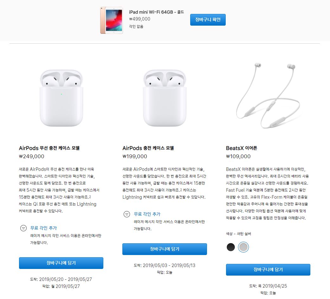This screenshot has height=299, width=330.
Task: Open 무료 각인 추가 link for ₩249,000 AirPods
Action: tap(43, 228)
